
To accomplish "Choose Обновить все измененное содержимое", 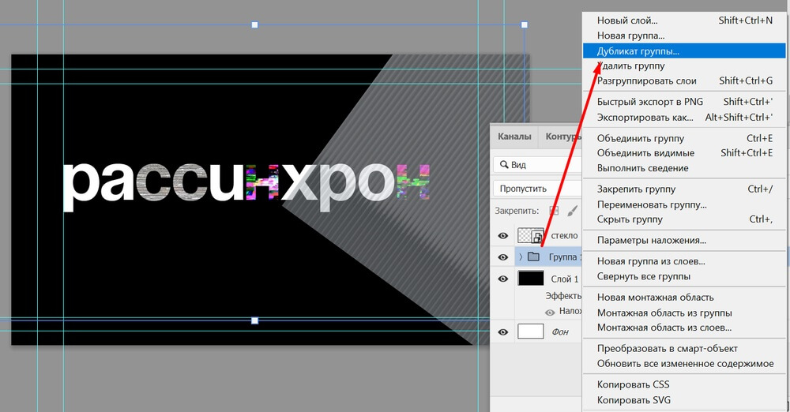I will [x=684, y=364].
